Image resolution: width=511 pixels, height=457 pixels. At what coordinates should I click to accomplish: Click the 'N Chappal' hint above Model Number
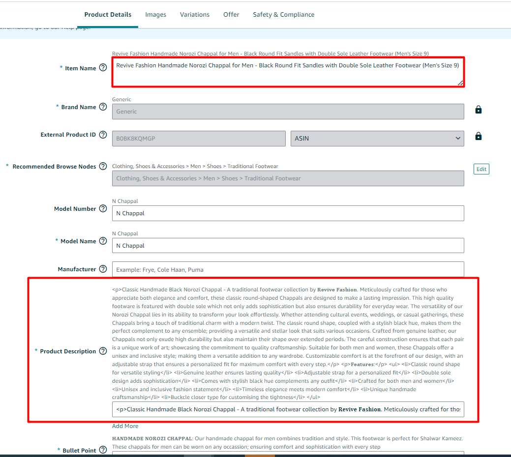pyautogui.click(x=125, y=201)
